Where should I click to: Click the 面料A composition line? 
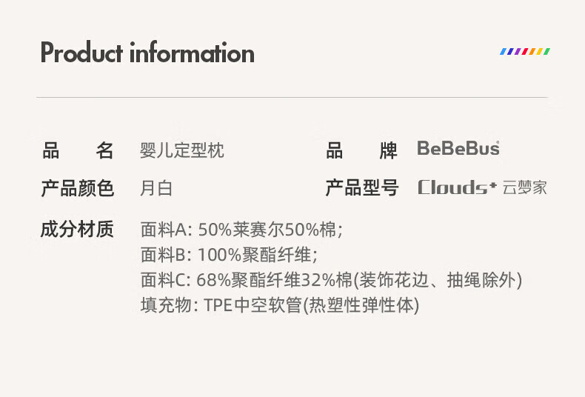tap(241, 230)
